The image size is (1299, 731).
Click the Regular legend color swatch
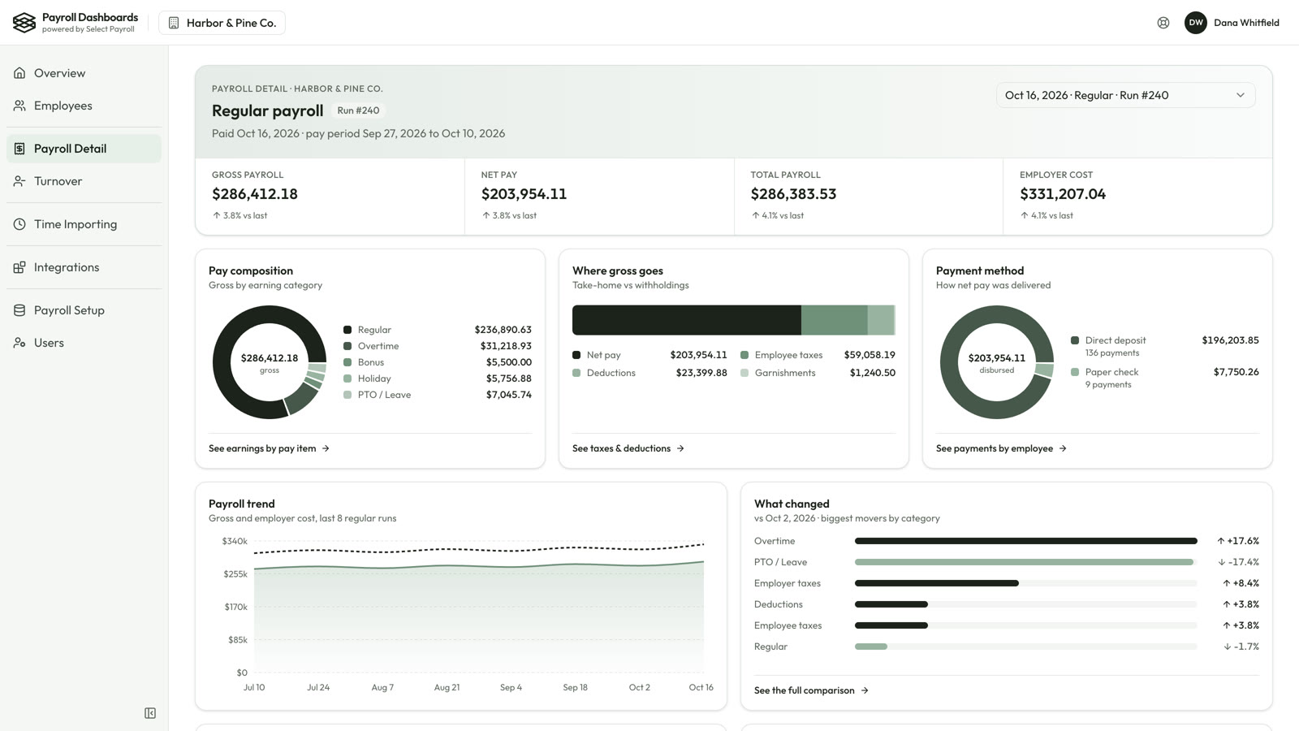[347, 330]
